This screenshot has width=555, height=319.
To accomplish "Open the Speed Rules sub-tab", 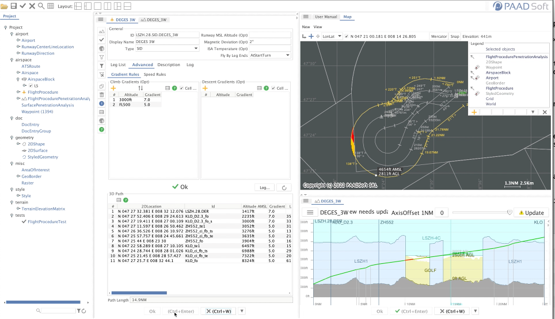I will (155, 75).
